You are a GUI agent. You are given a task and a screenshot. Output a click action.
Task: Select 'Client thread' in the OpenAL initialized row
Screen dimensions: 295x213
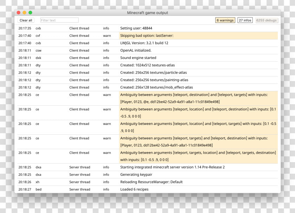(79, 51)
